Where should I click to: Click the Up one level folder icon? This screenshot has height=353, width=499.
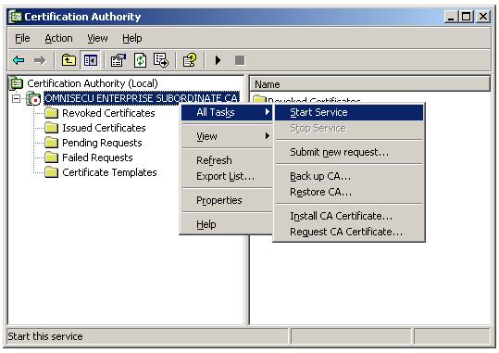69,60
